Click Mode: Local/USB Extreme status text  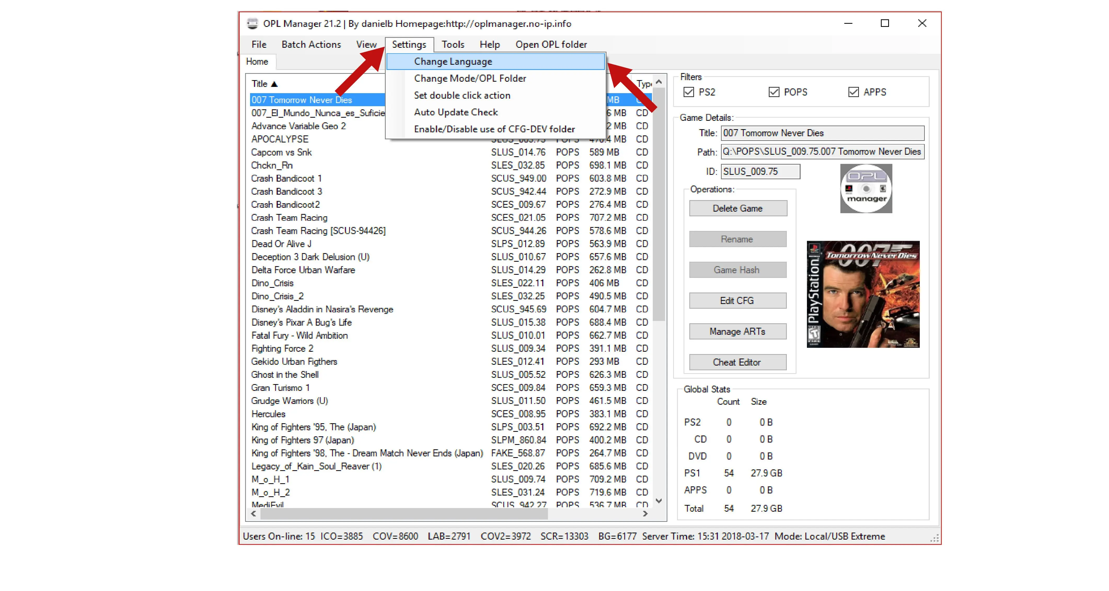pyautogui.click(x=830, y=536)
